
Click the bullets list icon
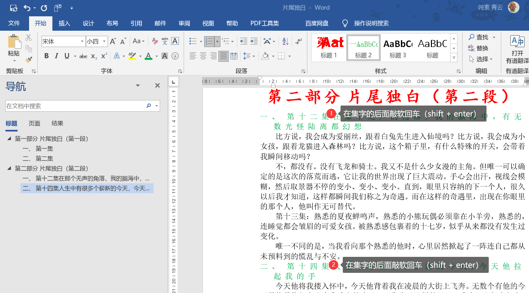coord(193,41)
